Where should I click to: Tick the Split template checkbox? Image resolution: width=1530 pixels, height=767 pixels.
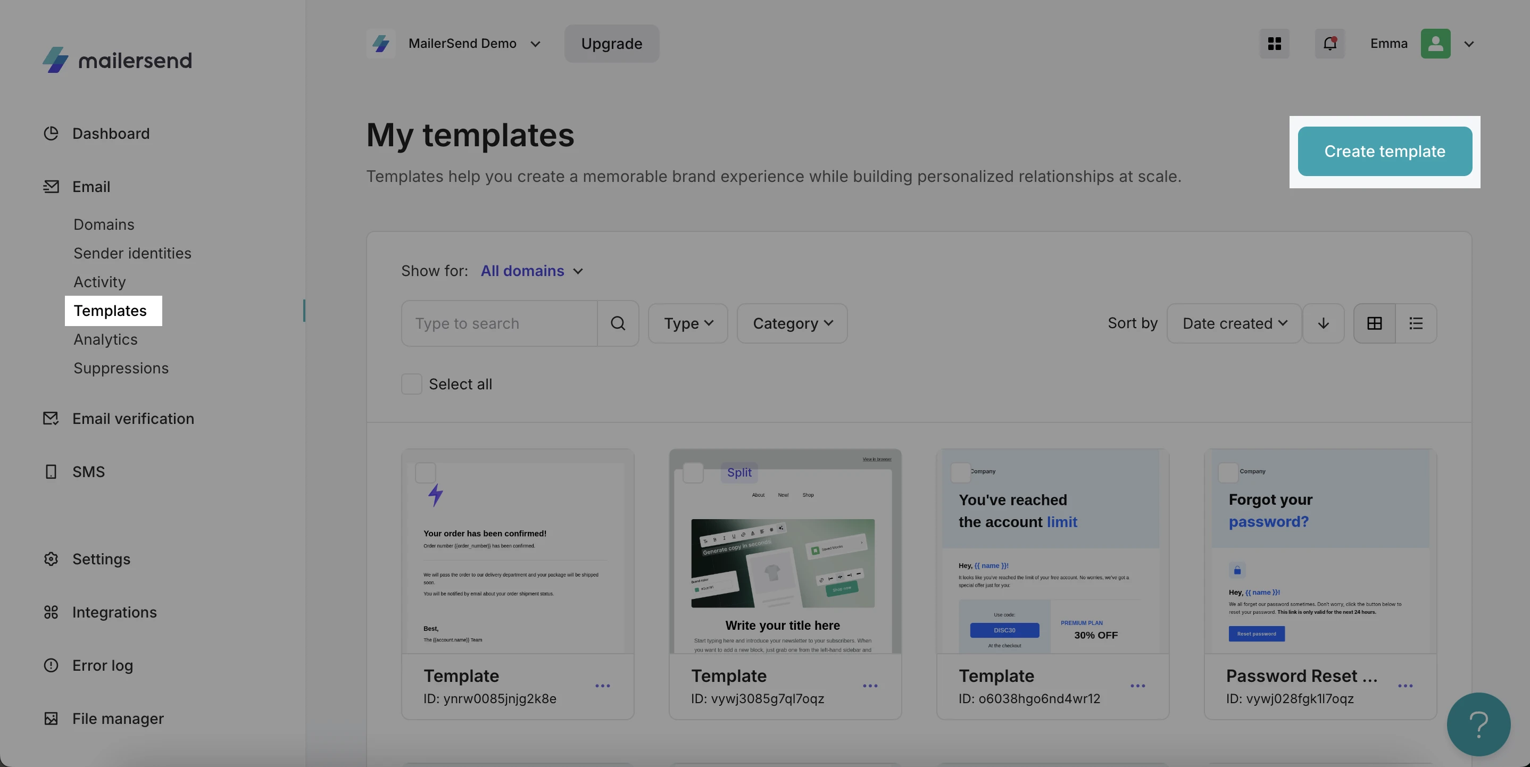[693, 472]
